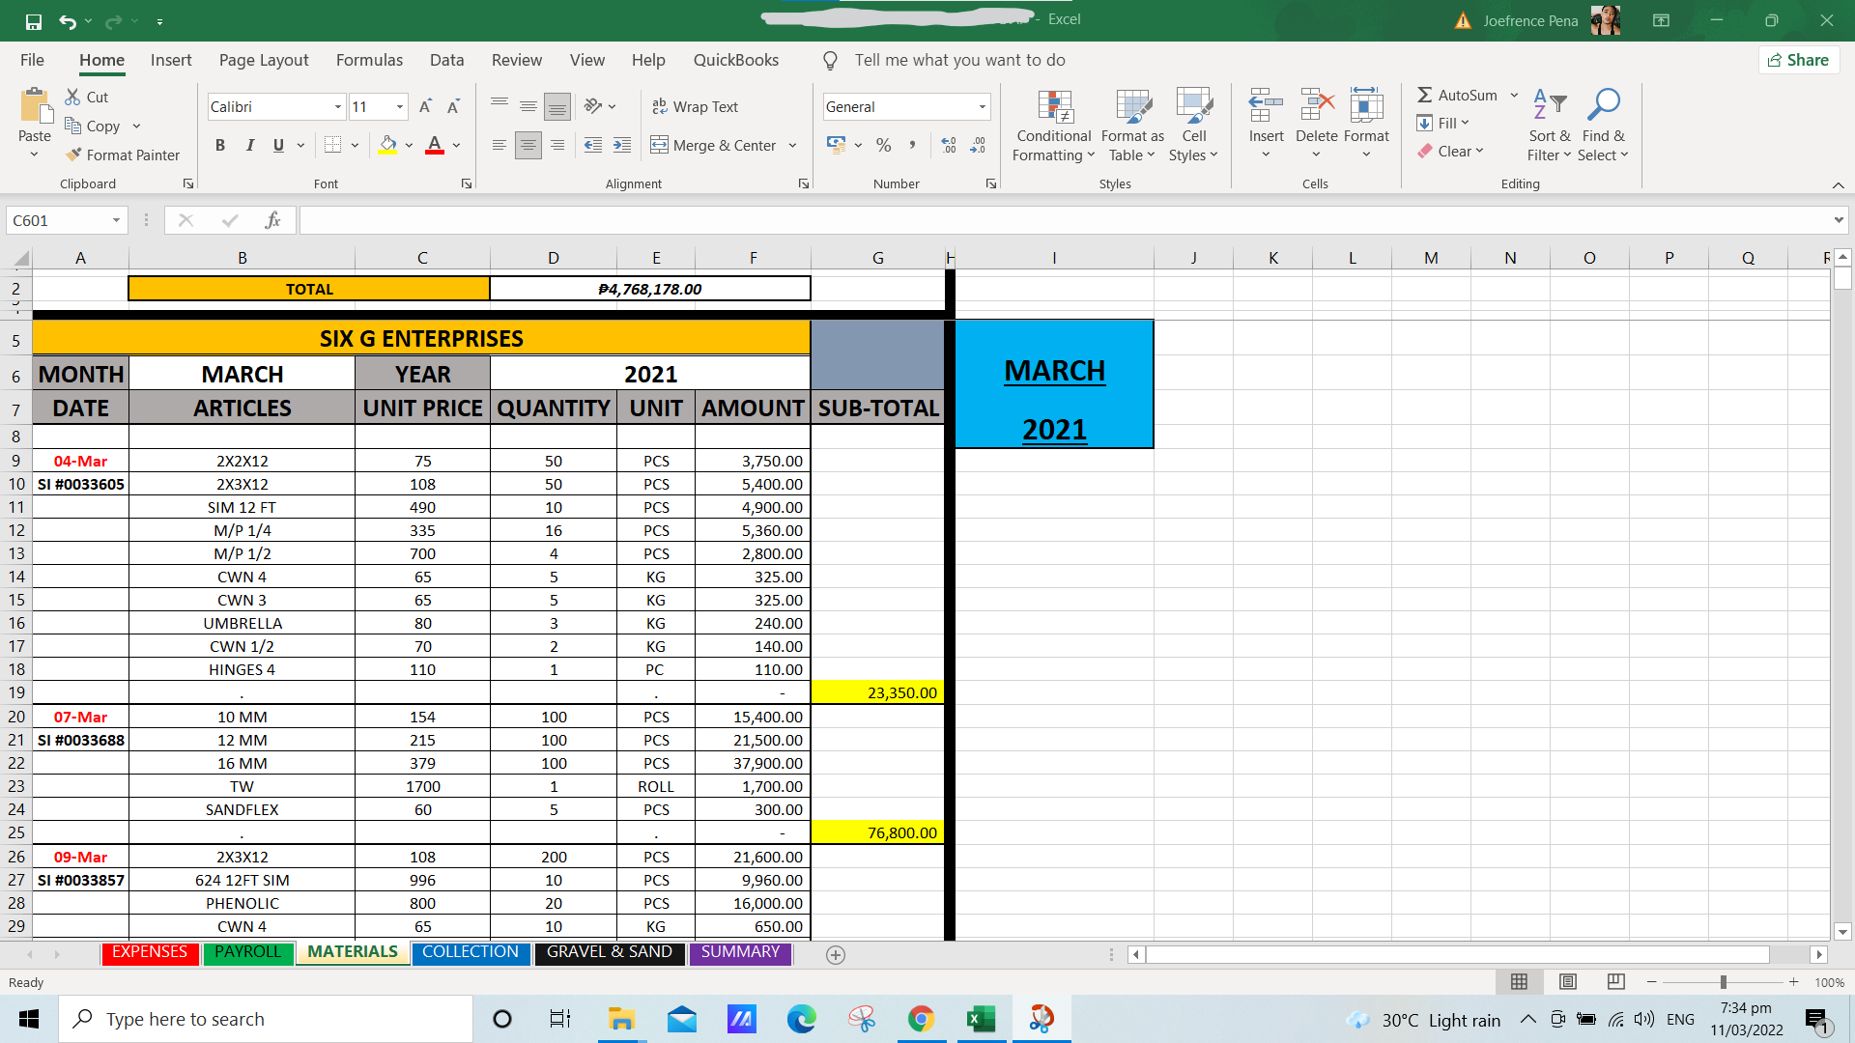Toggle Italic formatting
The image size is (1855, 1043).
249,145
